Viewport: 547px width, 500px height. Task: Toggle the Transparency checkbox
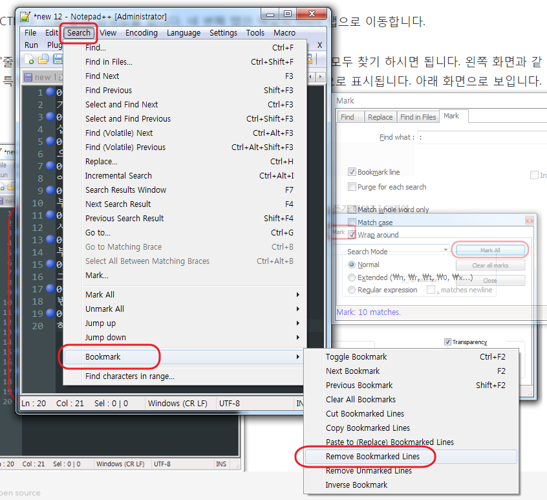click(447, 342)
